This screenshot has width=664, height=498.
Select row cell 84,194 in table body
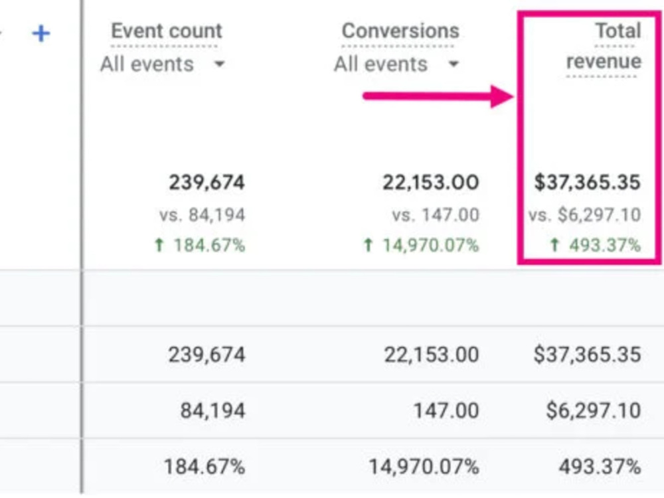[x=212, y=410]
